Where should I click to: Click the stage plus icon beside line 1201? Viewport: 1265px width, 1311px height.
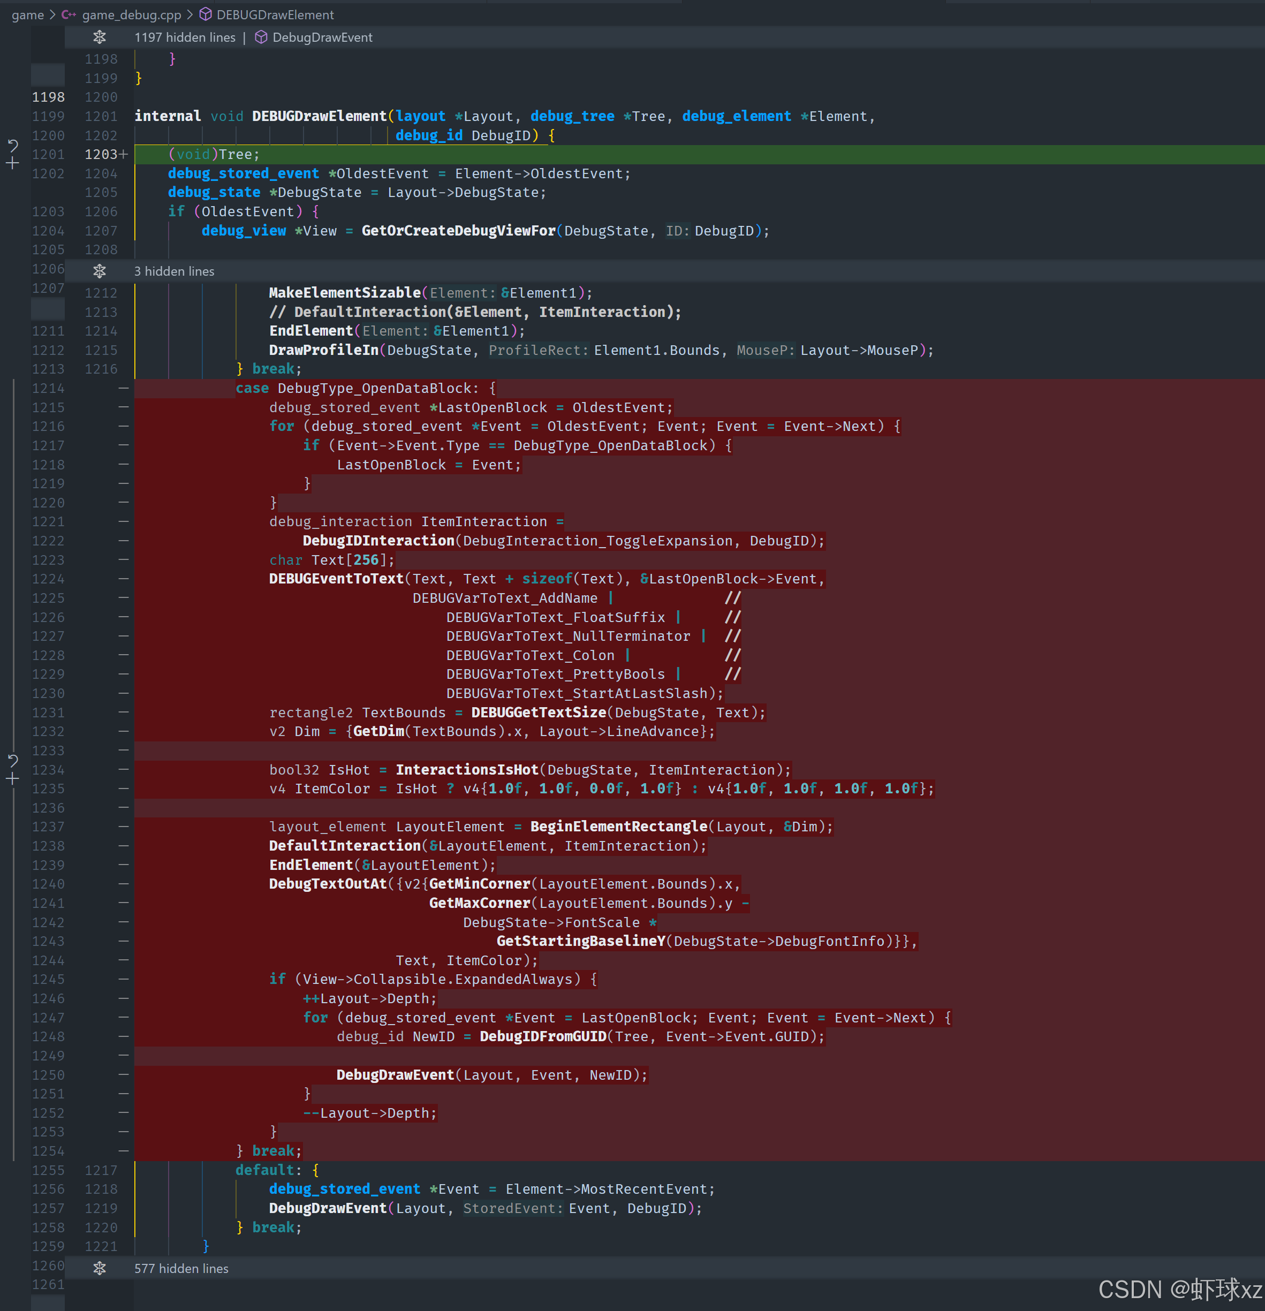point(13,163)
